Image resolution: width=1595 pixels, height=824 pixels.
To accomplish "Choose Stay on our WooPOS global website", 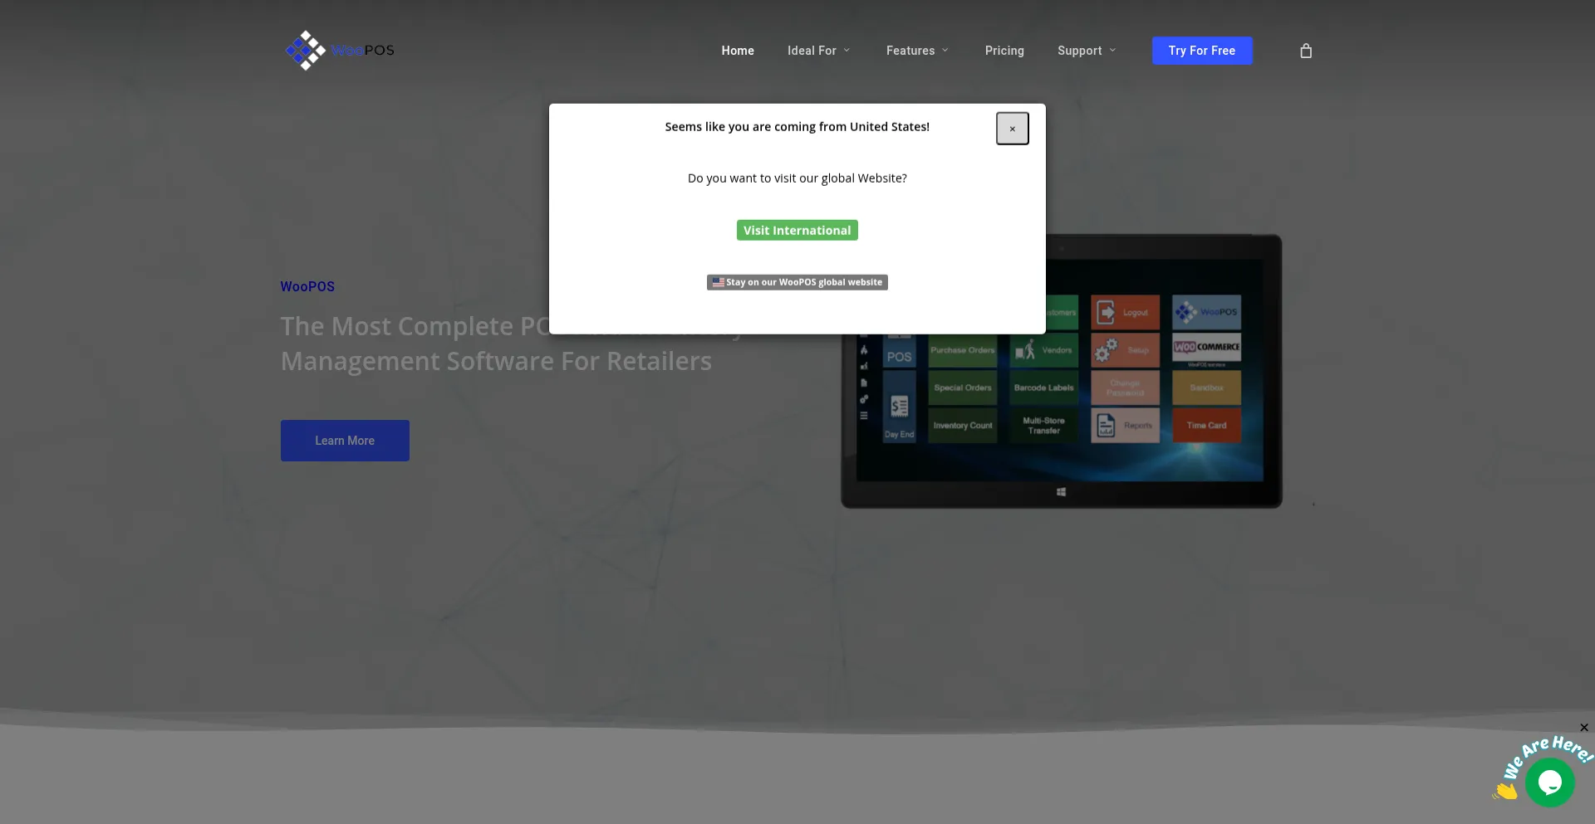I will pyautogui.click(x=797, y=282).
